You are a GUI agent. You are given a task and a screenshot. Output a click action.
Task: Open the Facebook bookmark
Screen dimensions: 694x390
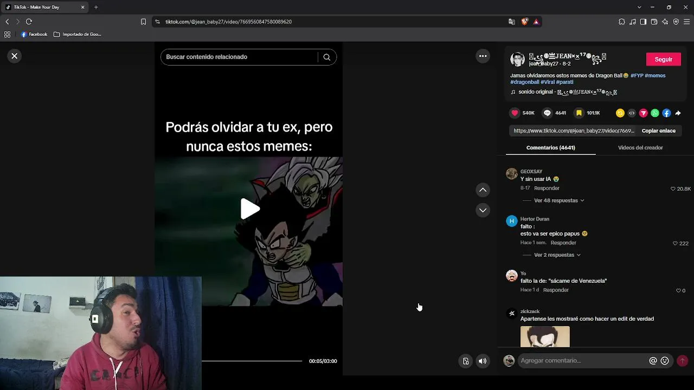[34, 34]
